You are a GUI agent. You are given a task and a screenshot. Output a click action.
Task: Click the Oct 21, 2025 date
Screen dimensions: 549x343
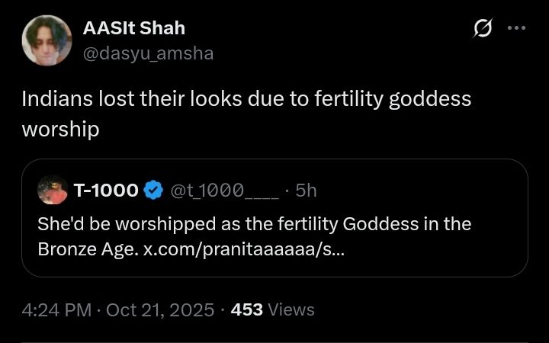(159, 309)
